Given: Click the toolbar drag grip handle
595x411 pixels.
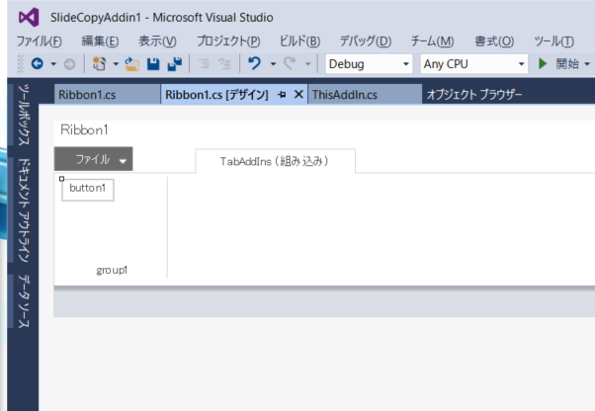Looking at the screenshot, I should 21,63.
